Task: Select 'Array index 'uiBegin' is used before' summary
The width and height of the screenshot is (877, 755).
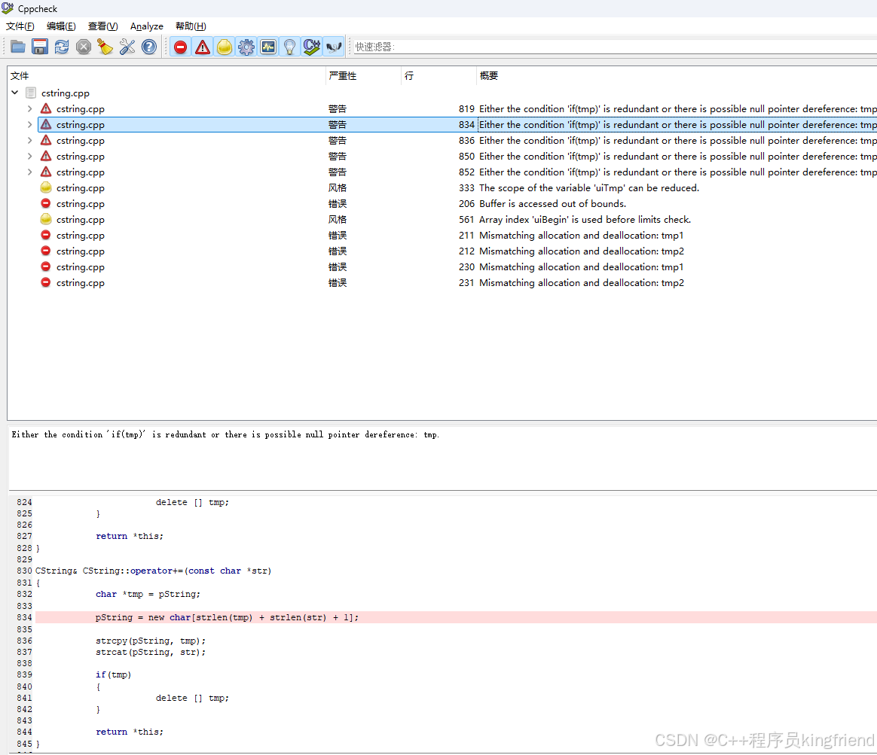Action: (585, 220)
